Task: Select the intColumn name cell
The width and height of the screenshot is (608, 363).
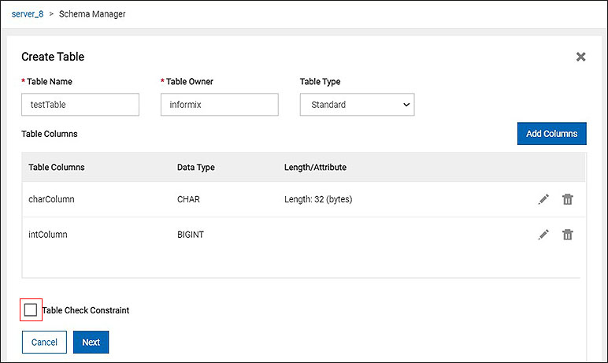Action: tap(48, 235)
